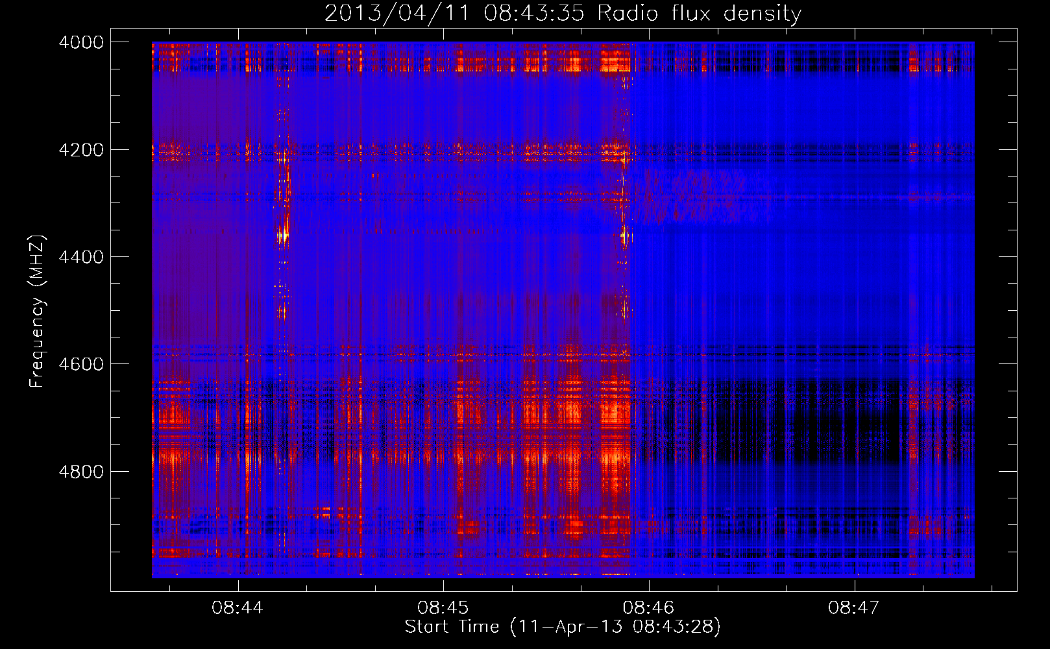Image resolution: width=1050 pixels, height=649 pixels.
Task: Select the "Frequency (MHZ)" y-axis label
Action: tap(37, 312)
